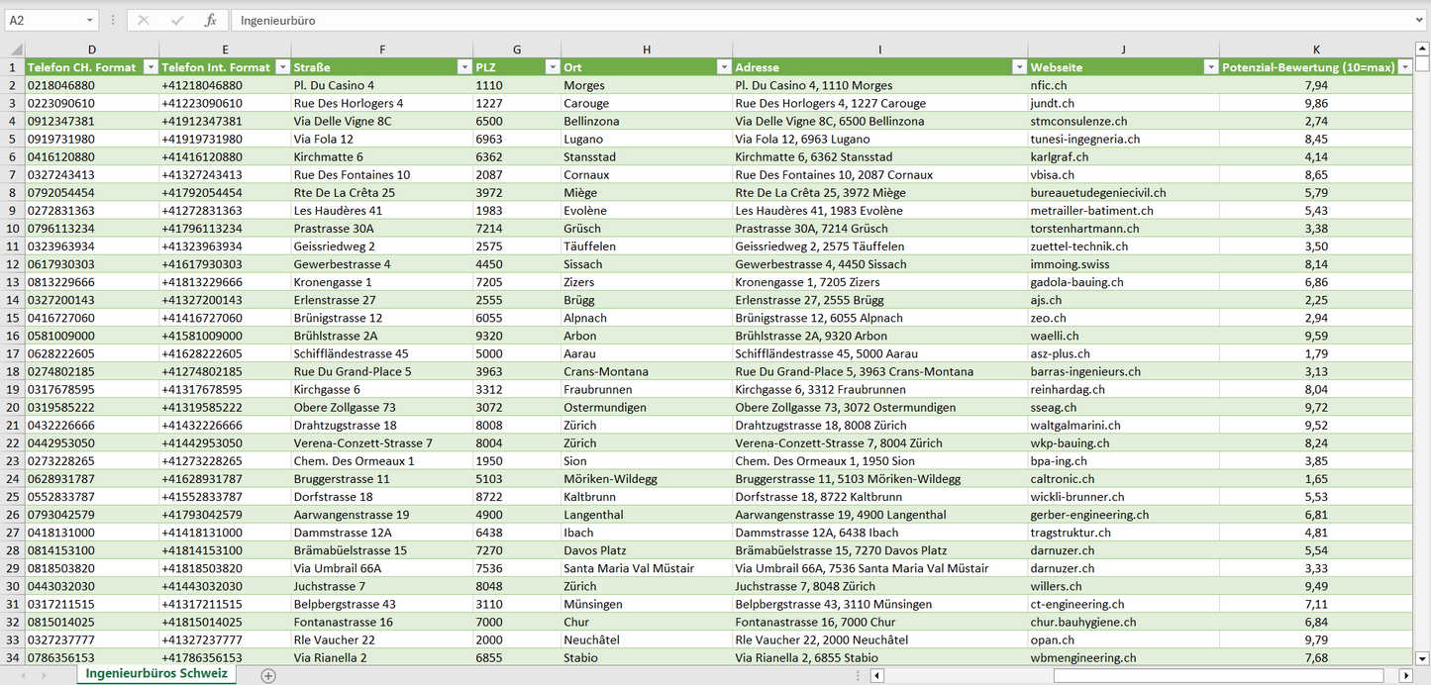Add a new sheet with plus icon
The image size is (1431, 685).
pyautogui.click(x=268, y=675)
